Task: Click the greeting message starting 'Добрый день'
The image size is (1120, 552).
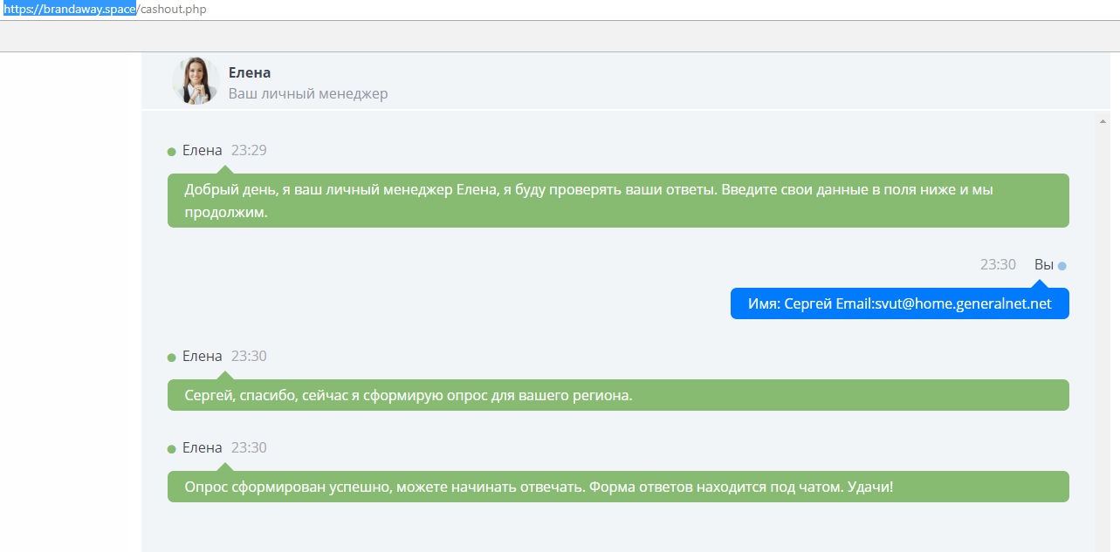Action: click(618, 201)
